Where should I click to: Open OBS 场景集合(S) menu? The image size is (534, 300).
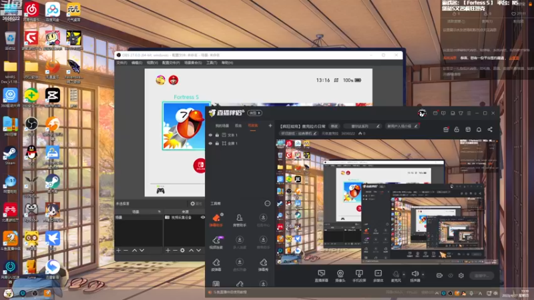193,63
